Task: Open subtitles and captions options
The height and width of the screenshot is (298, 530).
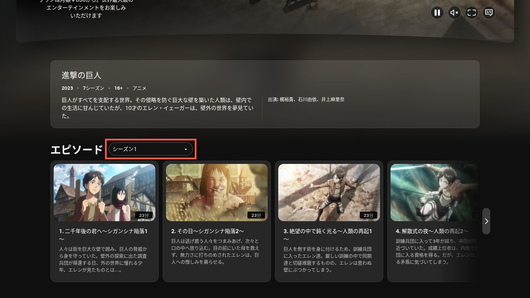Action: click(489, 13)
